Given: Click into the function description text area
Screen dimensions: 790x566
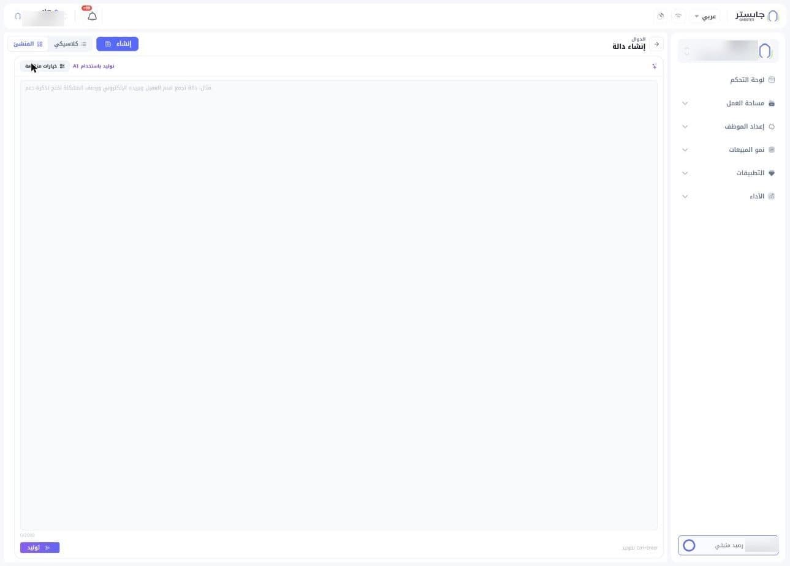Looking at the screenshot, I should click(339, 305).
